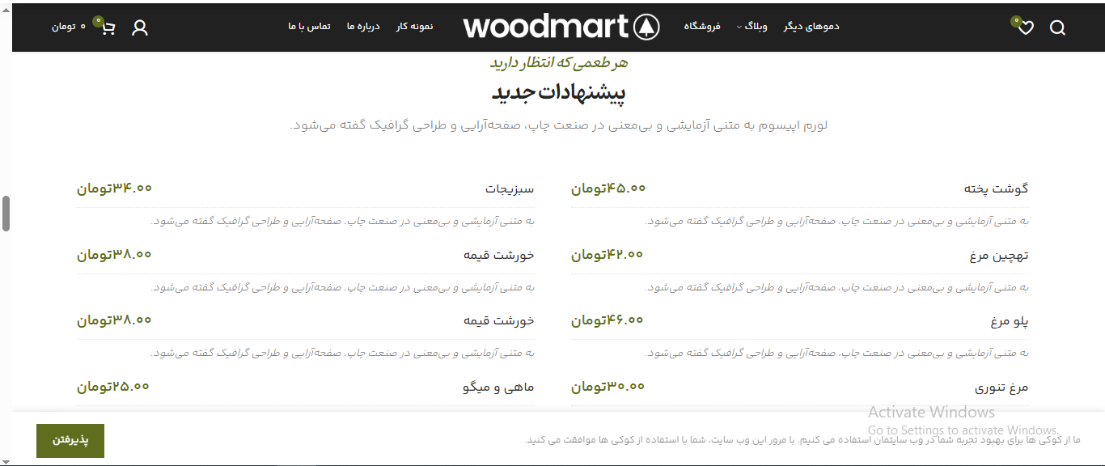
Task: Open the دموهای دیگر menu item
Action: tap(811, 25)
